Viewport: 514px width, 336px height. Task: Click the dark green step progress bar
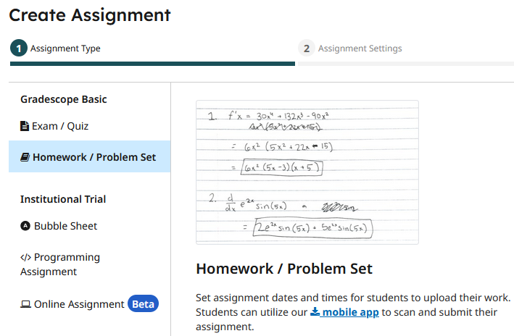click(x=152, y=64)
